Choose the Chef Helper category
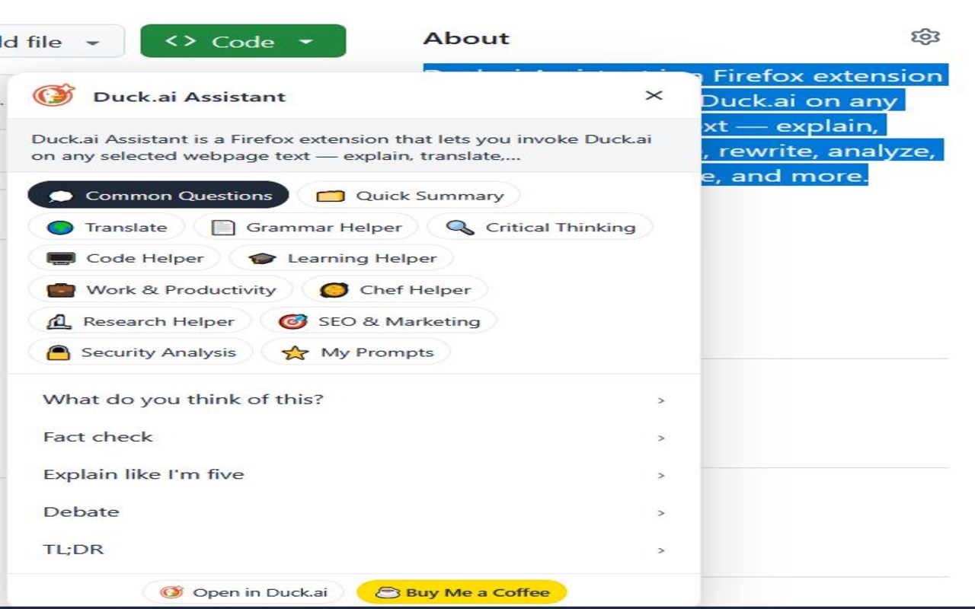This screenshot has width=975, height=609. click(395, 289)
